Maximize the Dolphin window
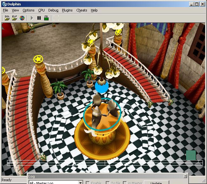207x184 pixels. coord(197,4)
